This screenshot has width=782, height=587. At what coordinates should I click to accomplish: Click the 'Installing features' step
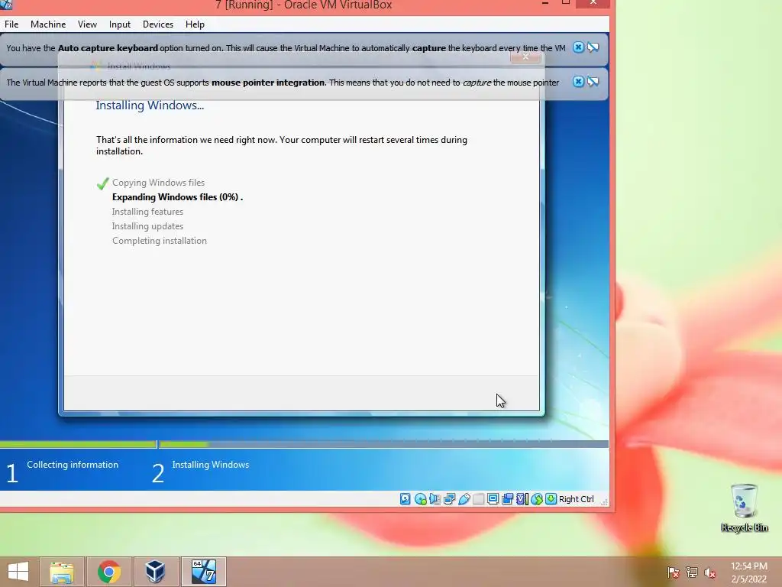(147, 212)
